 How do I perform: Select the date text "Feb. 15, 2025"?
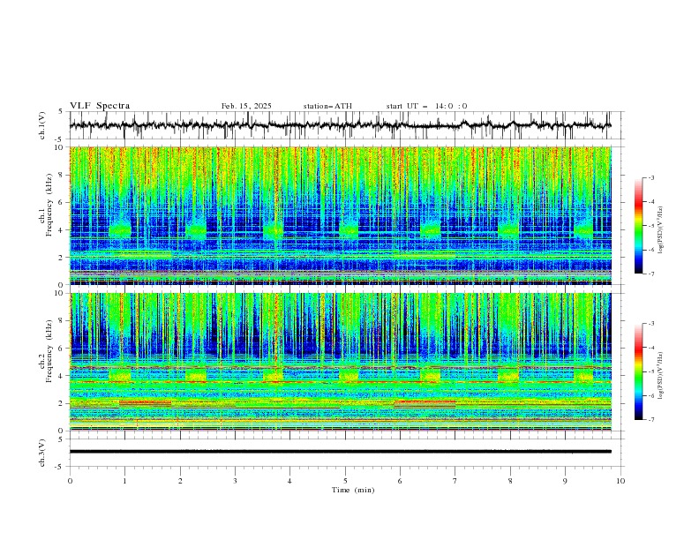point(246,106)
